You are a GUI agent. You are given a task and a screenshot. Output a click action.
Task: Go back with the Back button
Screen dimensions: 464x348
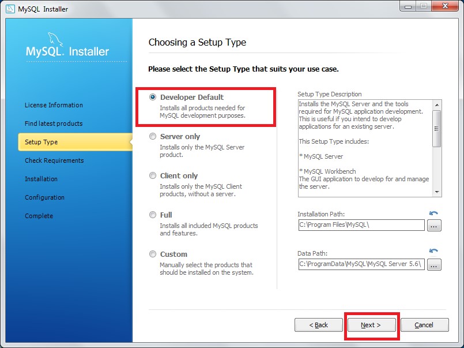318,325
